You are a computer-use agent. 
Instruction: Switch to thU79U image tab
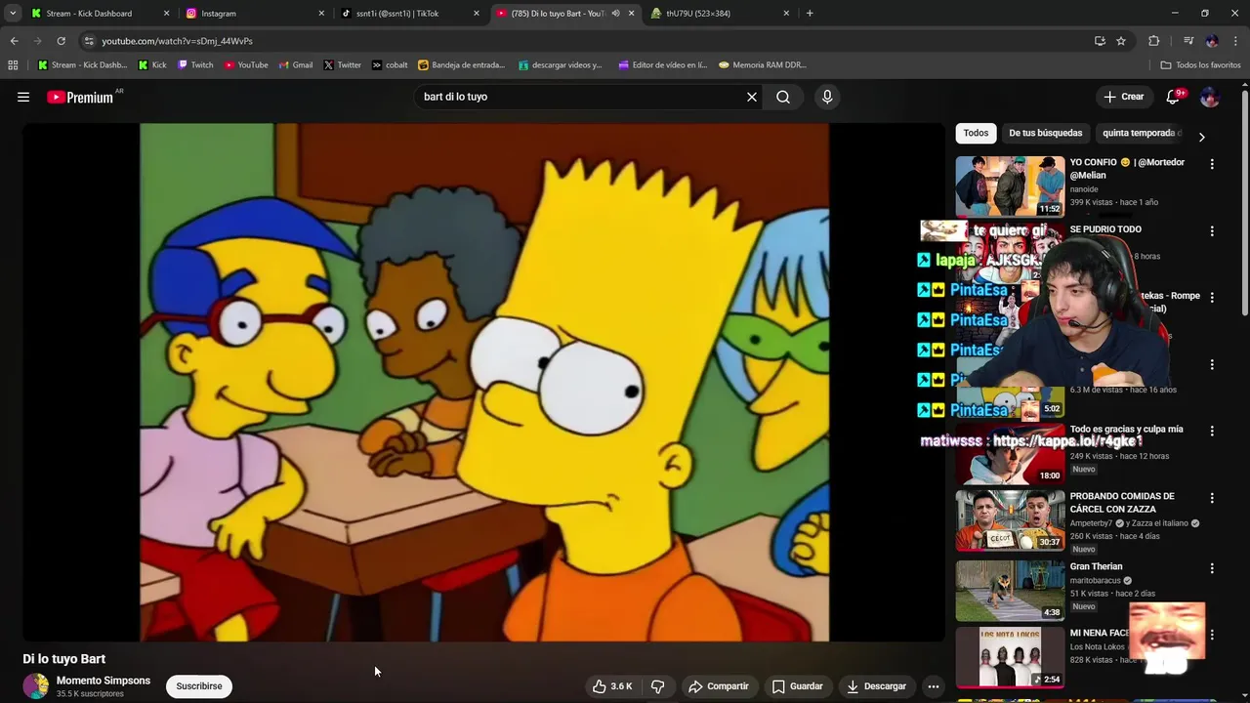(x=719, y=14)
